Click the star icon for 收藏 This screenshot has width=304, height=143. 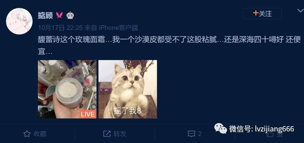click(x=27, y=134)
